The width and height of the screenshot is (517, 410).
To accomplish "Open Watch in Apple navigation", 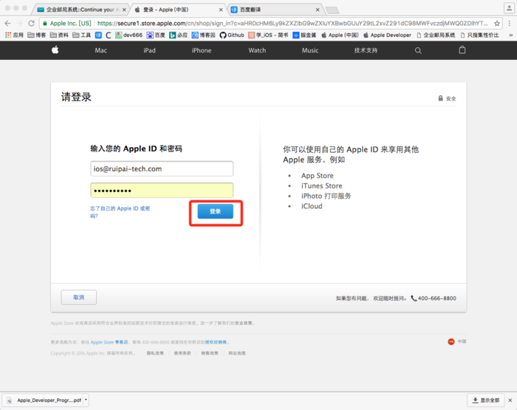I will 257,50.
